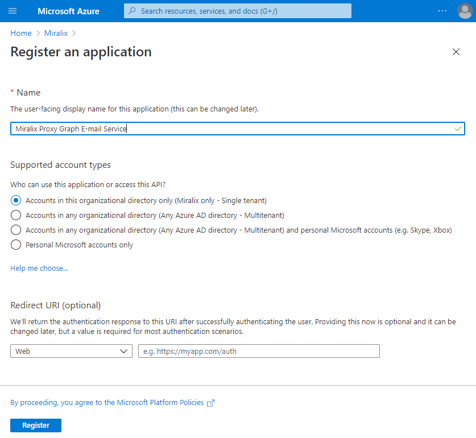This screenshot has width=476, height=438.
Task: Click the Supported account types heading
Action: click(60, 165)
